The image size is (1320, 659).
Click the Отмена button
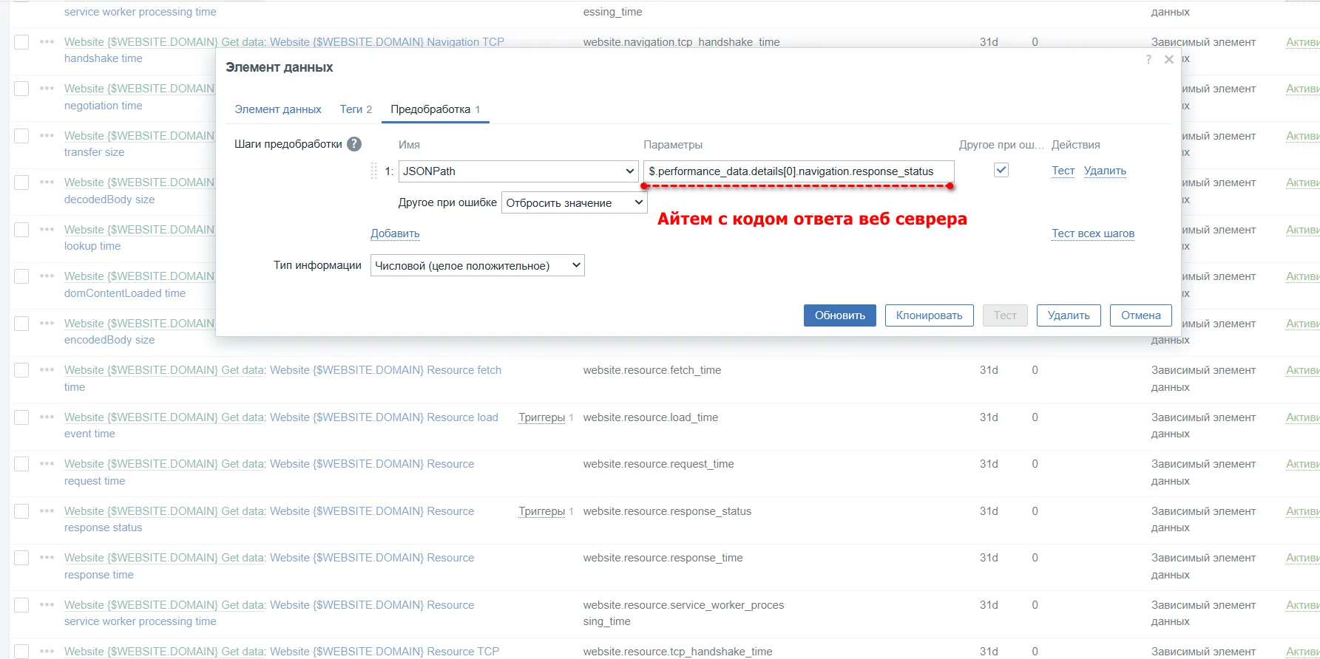point(1141,315)
